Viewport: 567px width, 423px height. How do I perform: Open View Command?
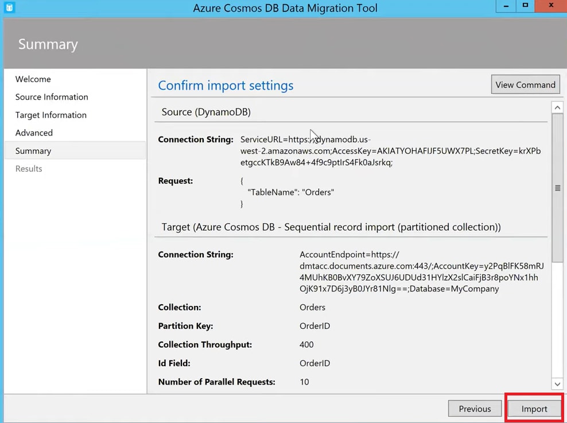point(526,84)
